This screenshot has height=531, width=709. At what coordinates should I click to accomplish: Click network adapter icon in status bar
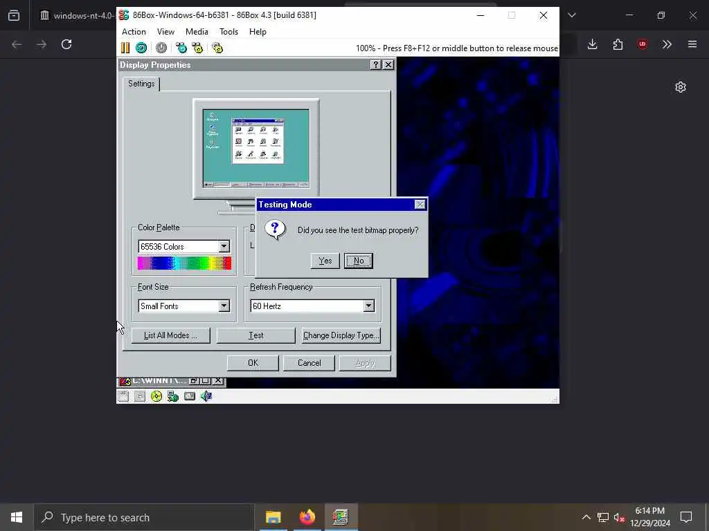[172, 396]
